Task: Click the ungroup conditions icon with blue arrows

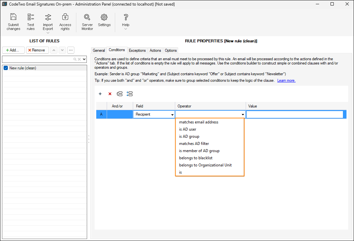Action: tap(130, 94)
